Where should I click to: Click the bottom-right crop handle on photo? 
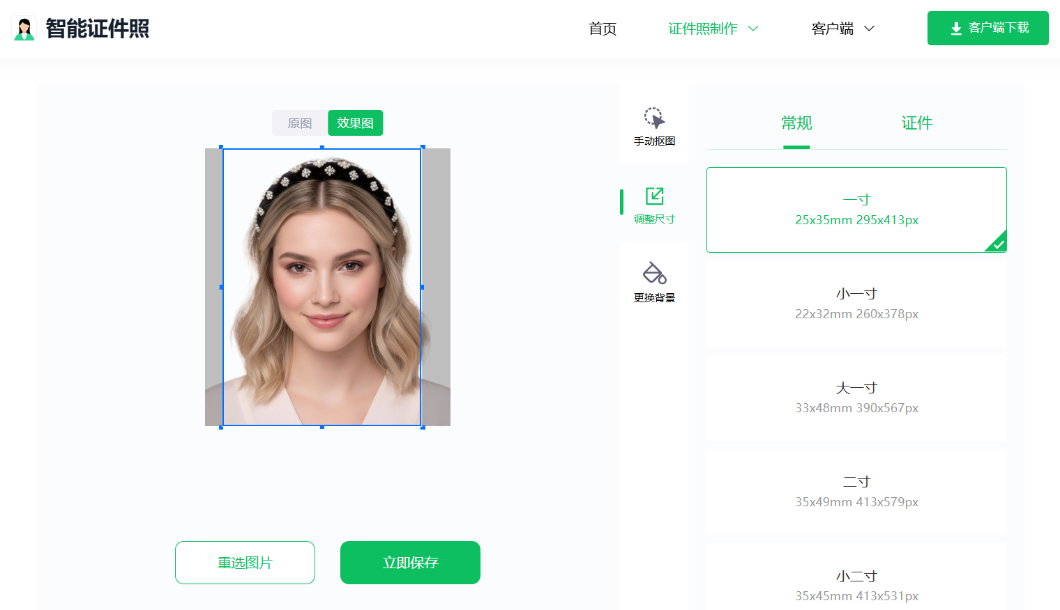point(423,427)
